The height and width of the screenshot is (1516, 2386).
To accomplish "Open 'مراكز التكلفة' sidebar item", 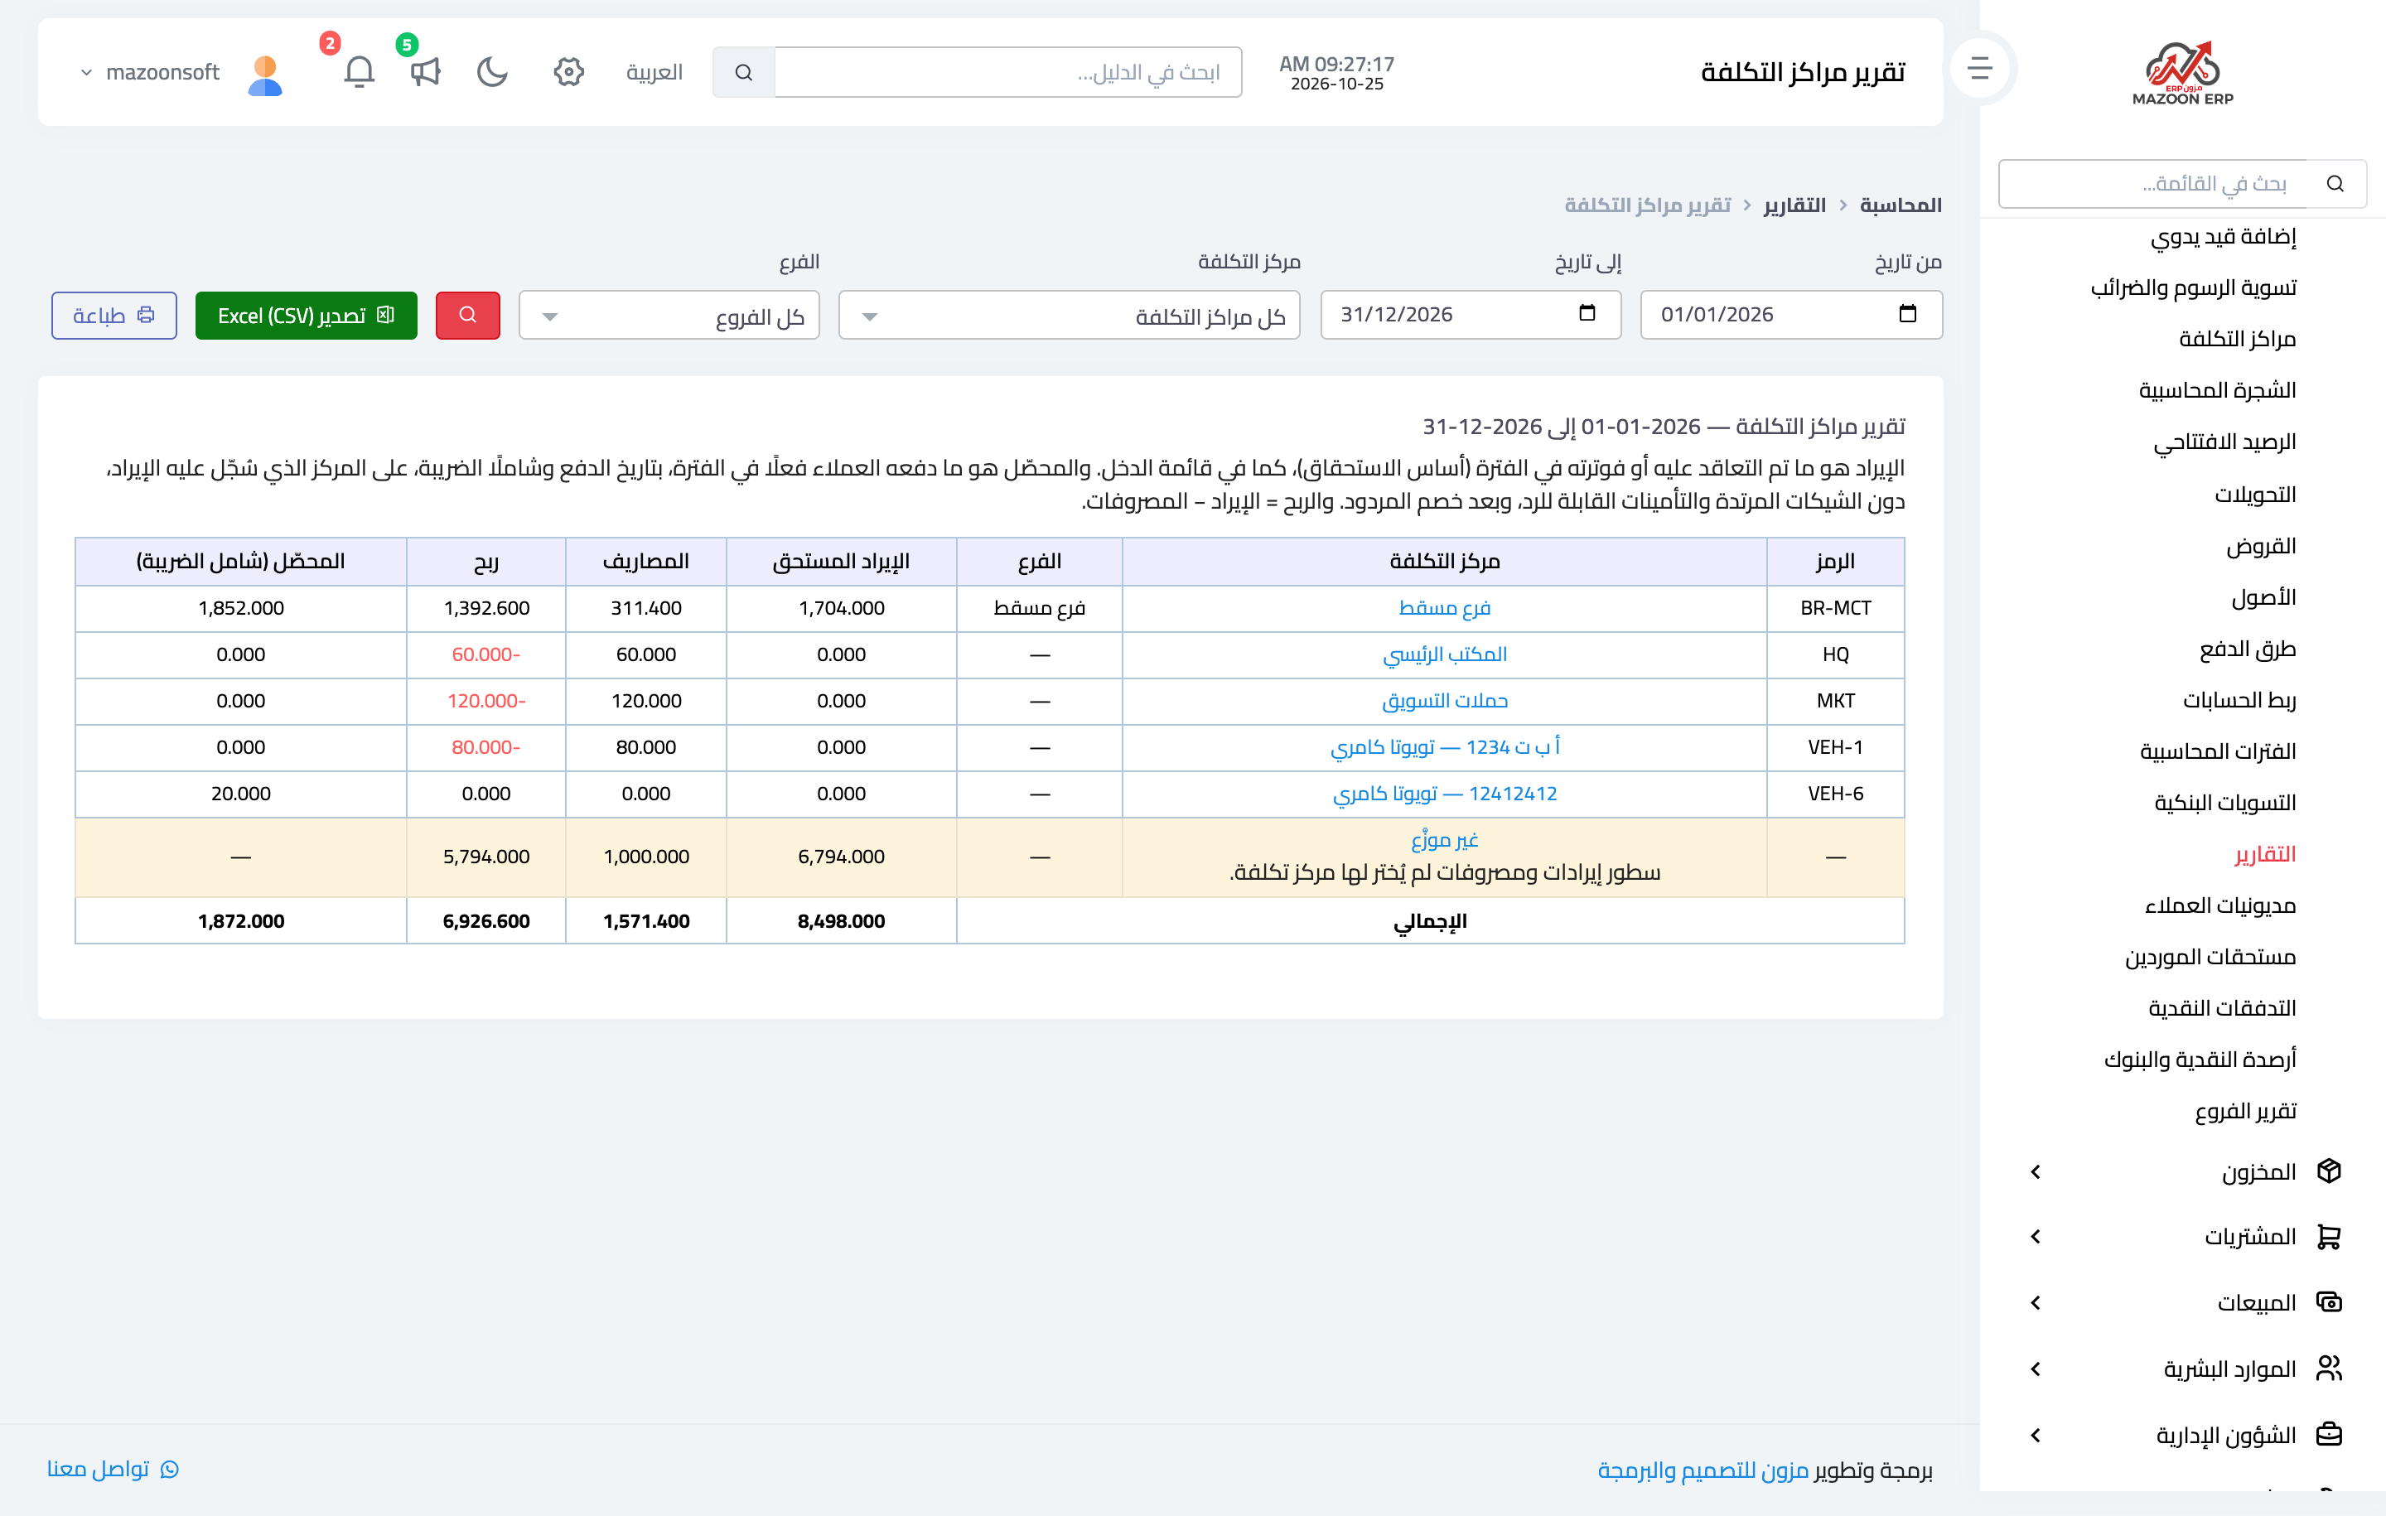I will pos(2236,339).
